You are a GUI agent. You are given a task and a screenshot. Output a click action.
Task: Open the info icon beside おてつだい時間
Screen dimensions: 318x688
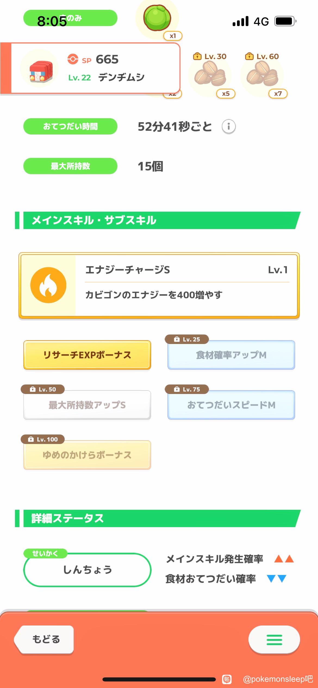click(229, 127)
